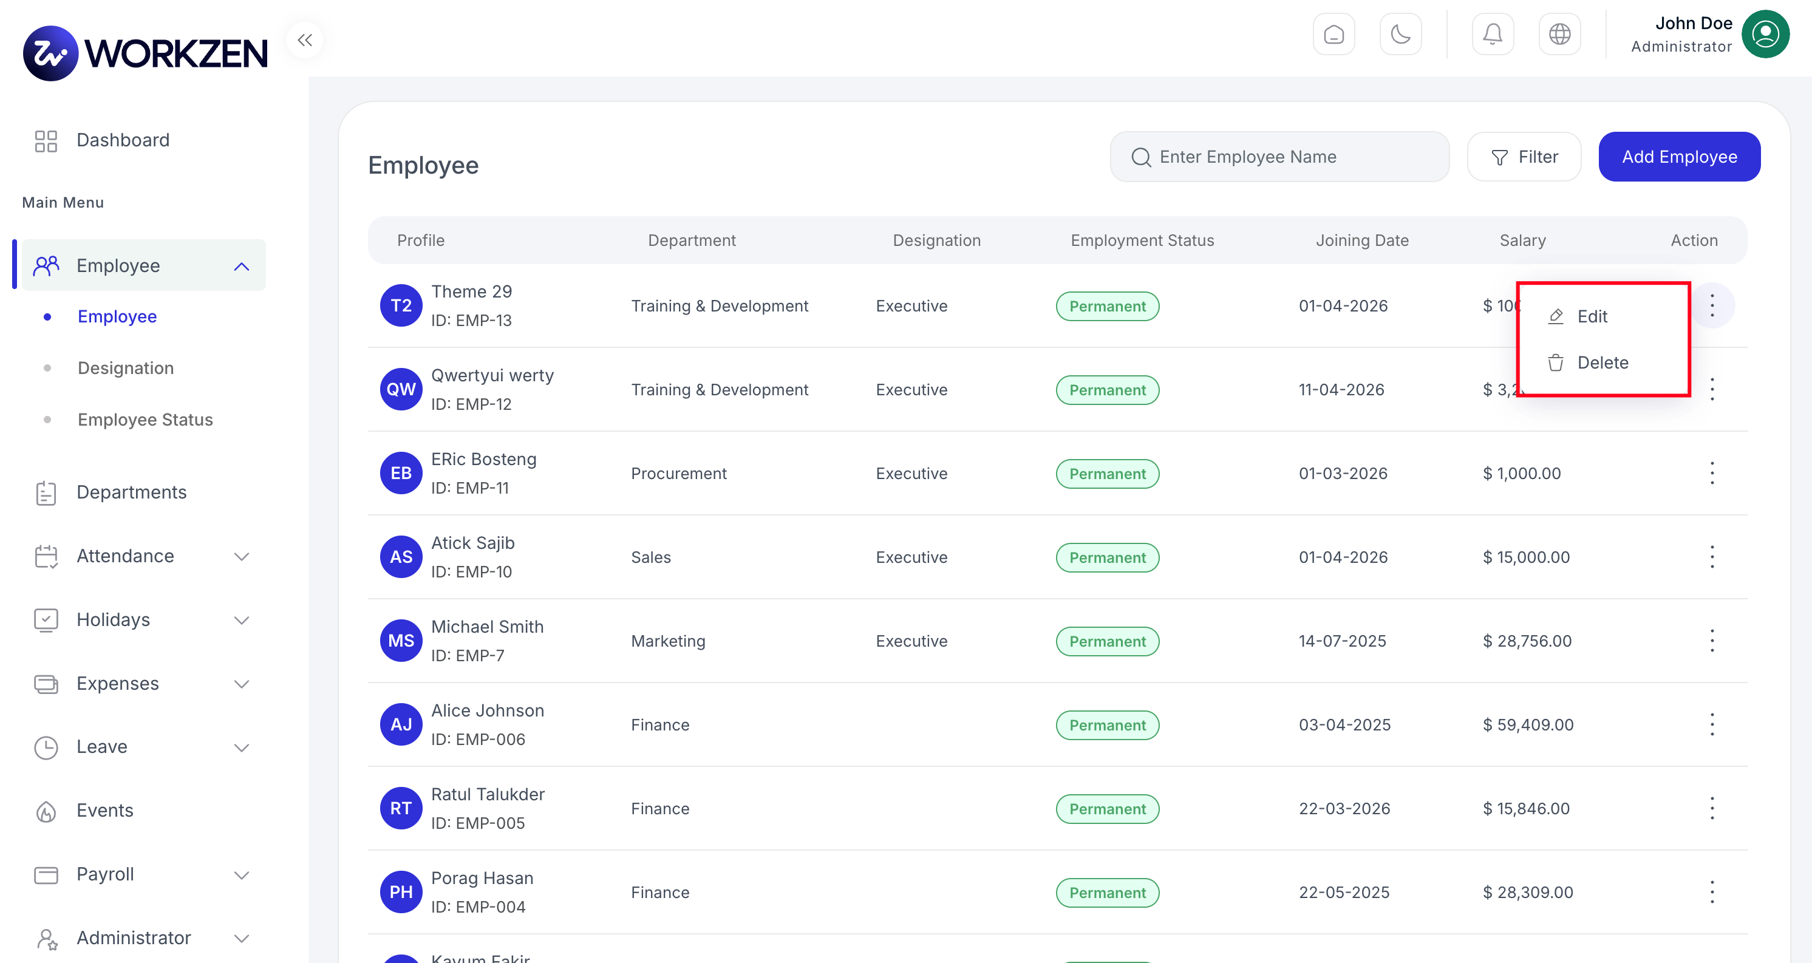Screen dimensions: 1812x963
Task: Focus the Enter Employee Name search field
Action: (x=1279, y=157)
